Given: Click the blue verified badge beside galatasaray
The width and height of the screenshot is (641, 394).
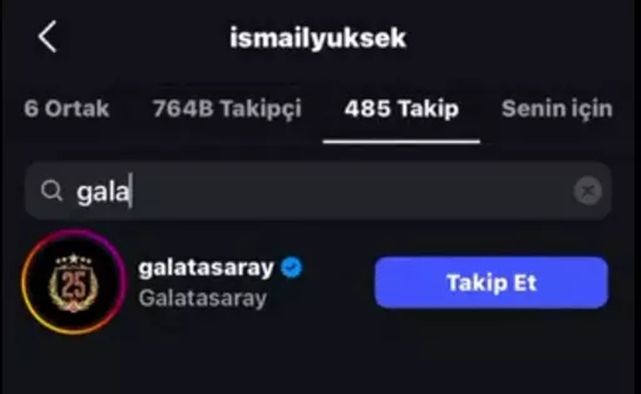Looking at the screenshot, I should pyautogui.click(x=291, y=268).
